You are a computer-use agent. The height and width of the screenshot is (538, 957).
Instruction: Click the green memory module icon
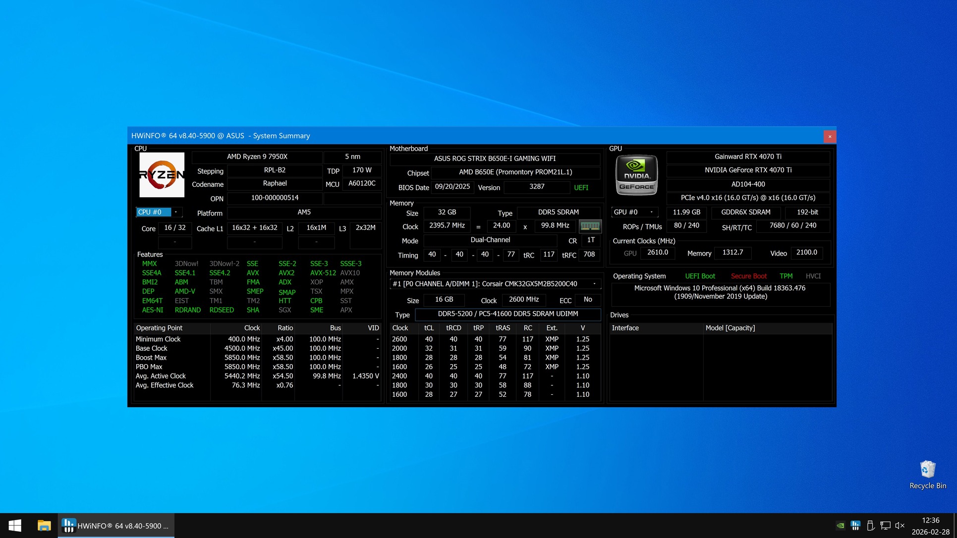coord(590,226)
